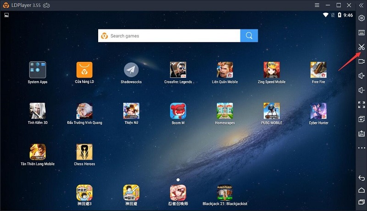Screen dimensions: 367x211
Task: Click the 9:46 clock
Action: (x=348, y=15)
